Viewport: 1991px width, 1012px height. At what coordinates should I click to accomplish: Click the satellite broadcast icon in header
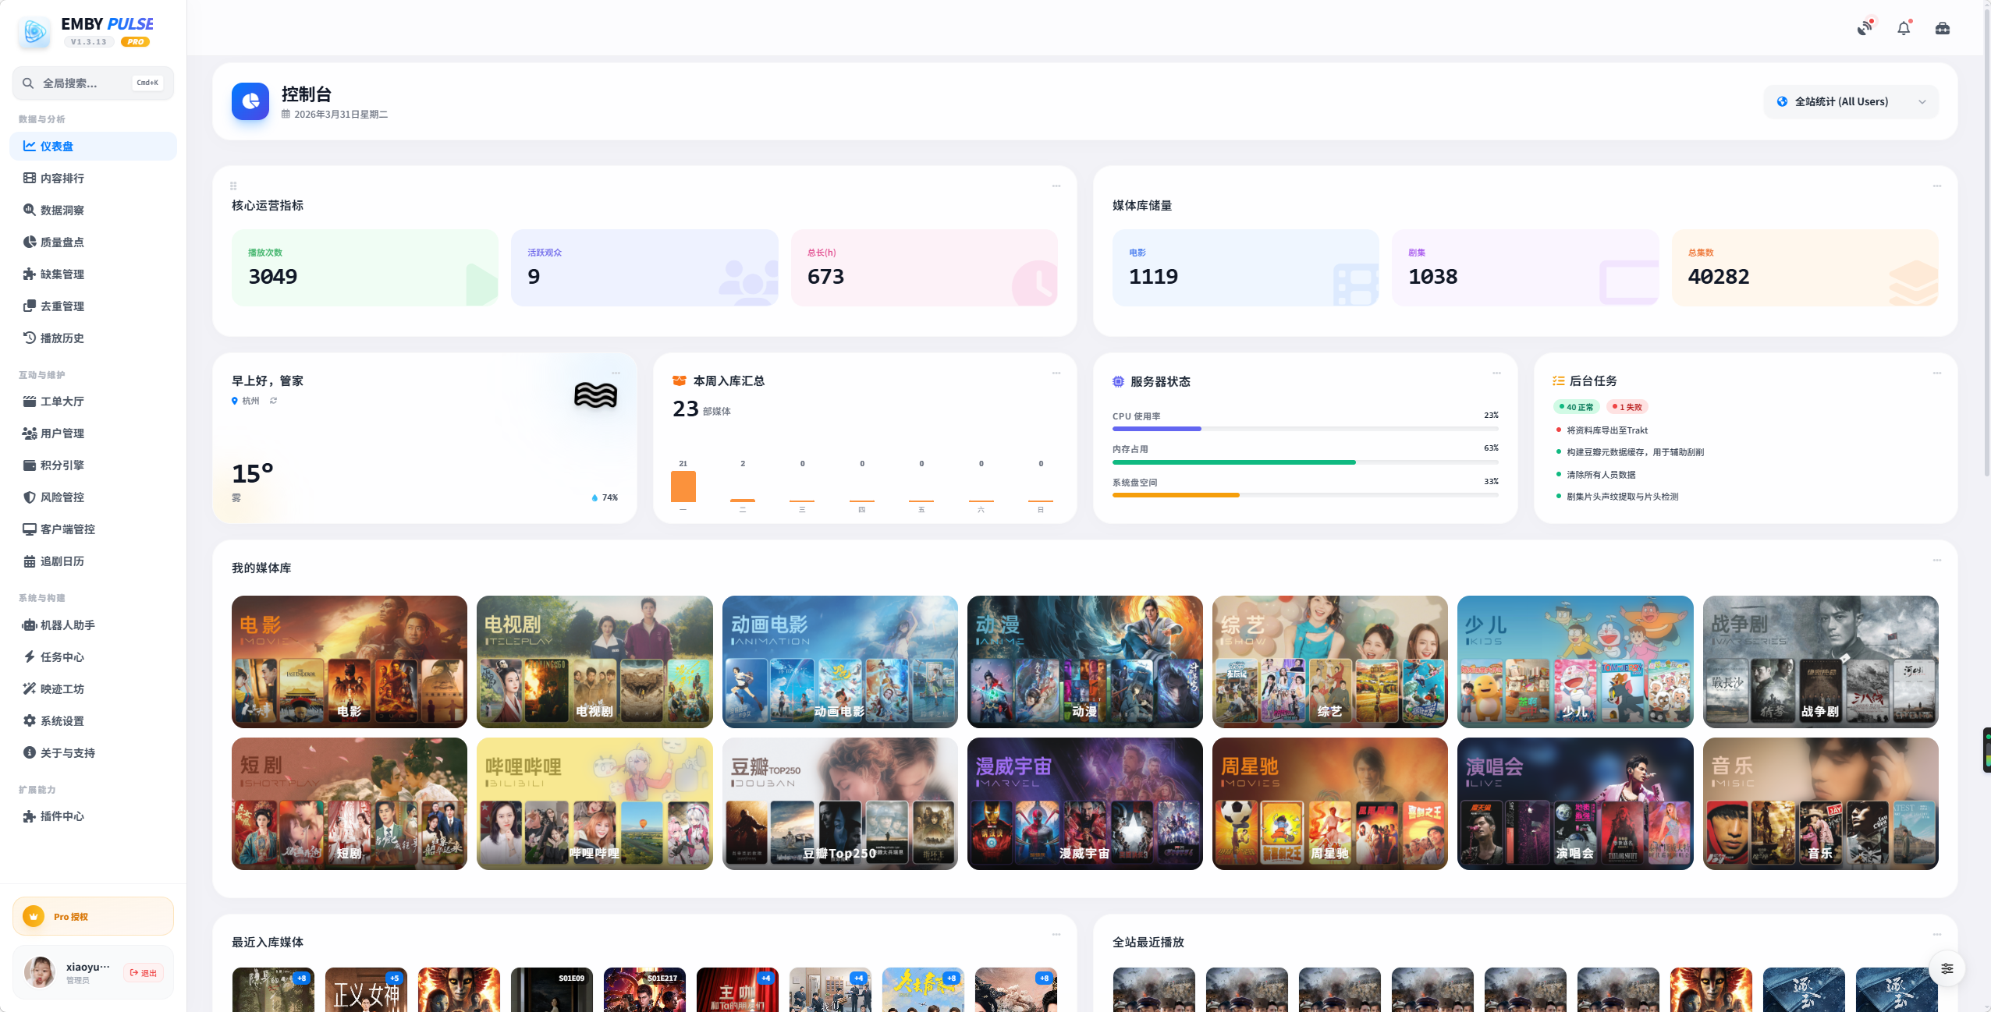1865,28
